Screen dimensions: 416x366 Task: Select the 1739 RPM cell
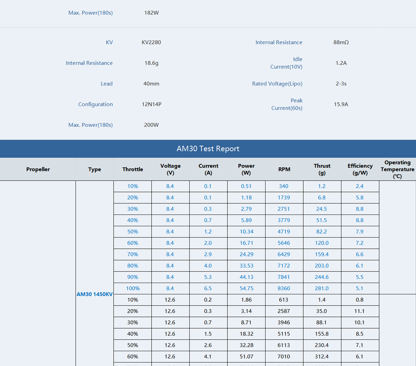click(284, 198)
